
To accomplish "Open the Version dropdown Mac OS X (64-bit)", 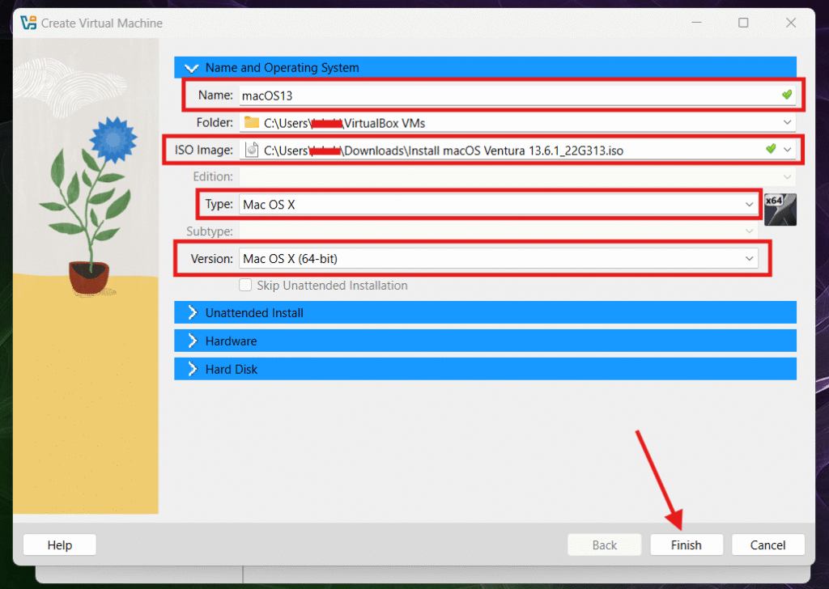I will [x=749, y=259].
